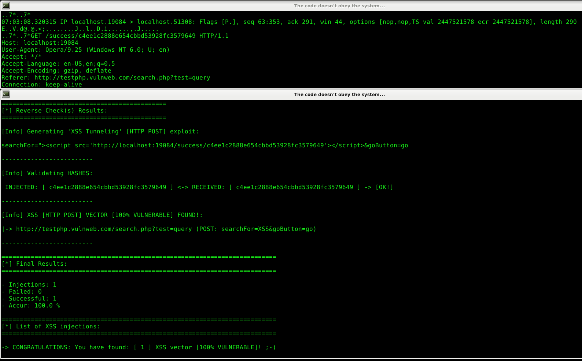Click the "[*] List of XSS injections:" heading
The width and height of the screenshot is (582, 361).
51,327
